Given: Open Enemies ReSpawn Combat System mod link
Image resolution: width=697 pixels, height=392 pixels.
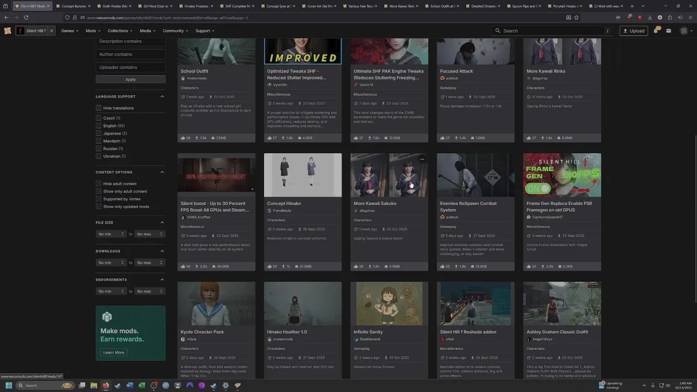Looking at the screenshot, I should [x=468, y=206].
